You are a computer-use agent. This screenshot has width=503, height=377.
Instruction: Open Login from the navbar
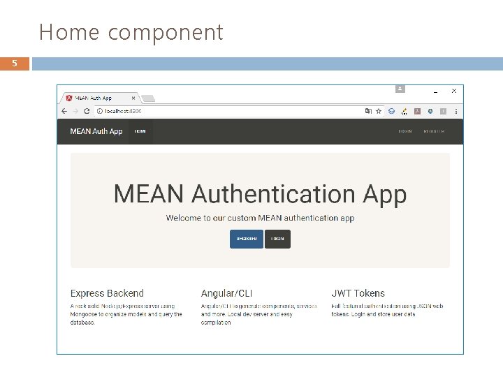click(x=405, y=131)
